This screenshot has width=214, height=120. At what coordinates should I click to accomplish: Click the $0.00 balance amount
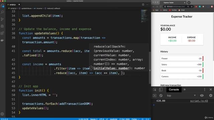coord(166,29)
